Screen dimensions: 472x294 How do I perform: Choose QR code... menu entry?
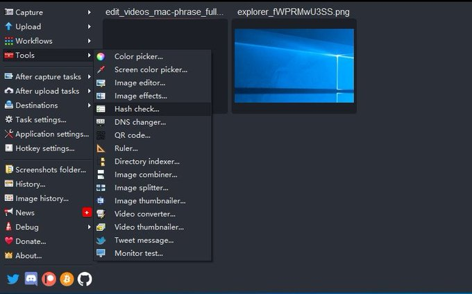pyautogui.click(x=153, y=135)
